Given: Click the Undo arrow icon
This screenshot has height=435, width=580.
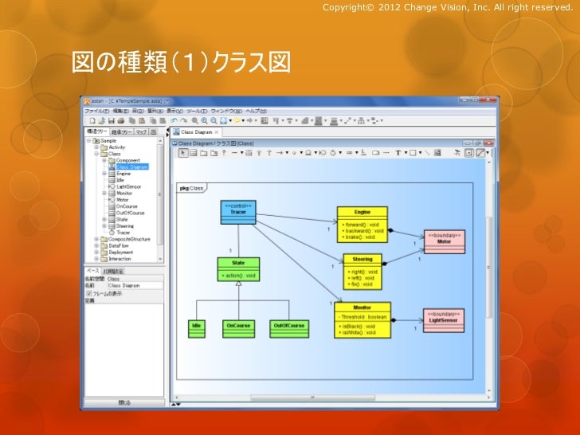Looking at the screenshot, I should (174, 120).
